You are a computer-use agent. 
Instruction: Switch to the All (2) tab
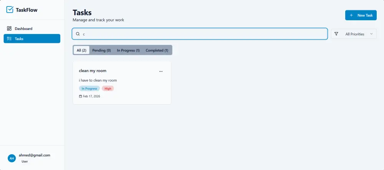81,50
